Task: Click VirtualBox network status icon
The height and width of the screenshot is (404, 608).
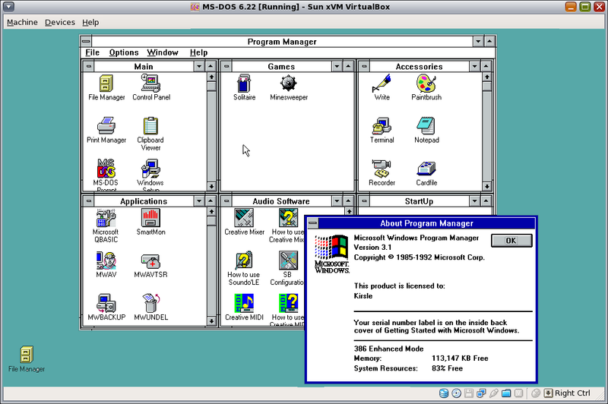Action: tap(481, 393)
